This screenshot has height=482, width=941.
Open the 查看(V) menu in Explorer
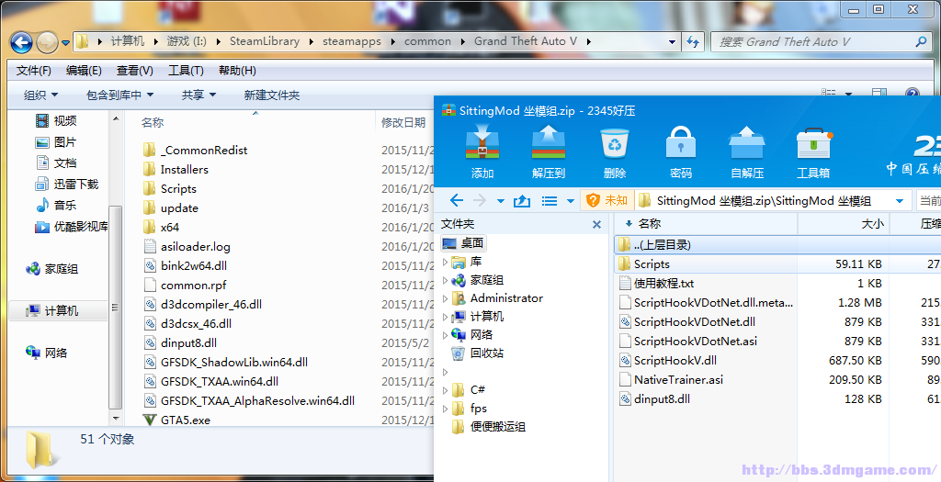coord(134,71)
